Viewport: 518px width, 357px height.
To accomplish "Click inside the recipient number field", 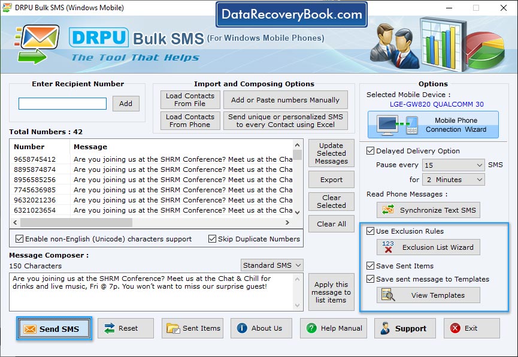I will pos(62,103).
